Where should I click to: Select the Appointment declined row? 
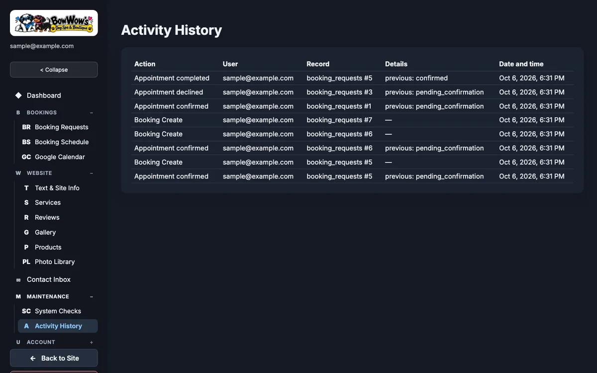click(x=352, y=92)
